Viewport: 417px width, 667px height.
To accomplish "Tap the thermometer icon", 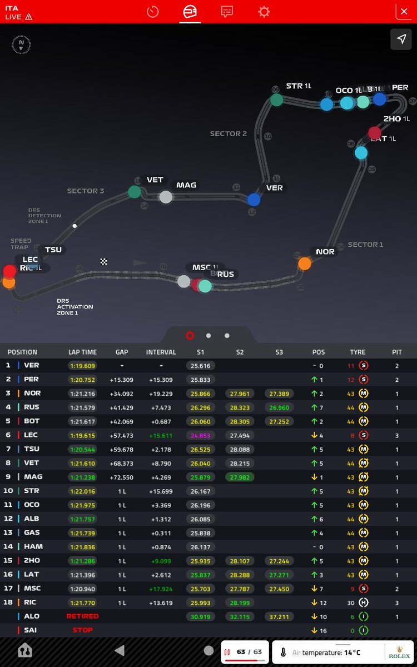I will click(283, 653).
